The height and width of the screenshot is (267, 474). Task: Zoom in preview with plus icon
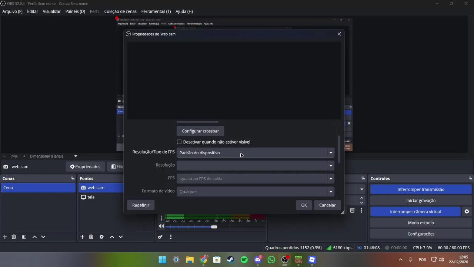[x=24, y=156]
